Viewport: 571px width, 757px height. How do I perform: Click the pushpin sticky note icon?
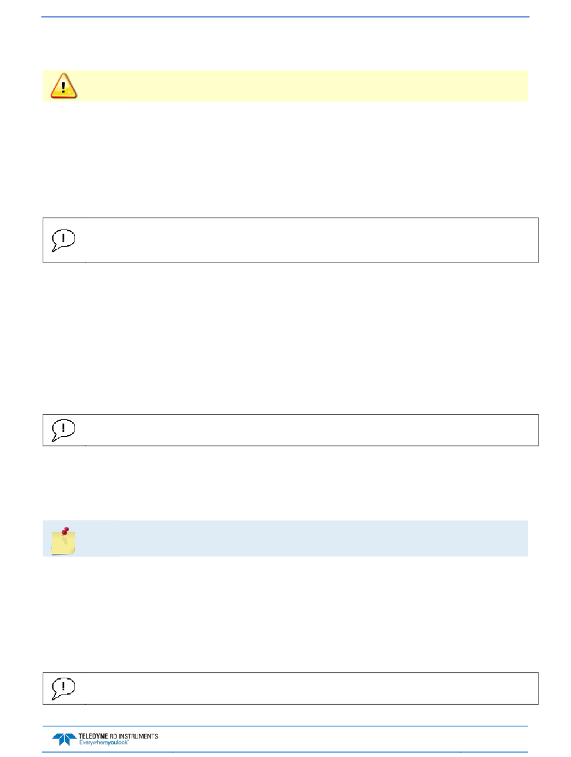pos(64,540)
